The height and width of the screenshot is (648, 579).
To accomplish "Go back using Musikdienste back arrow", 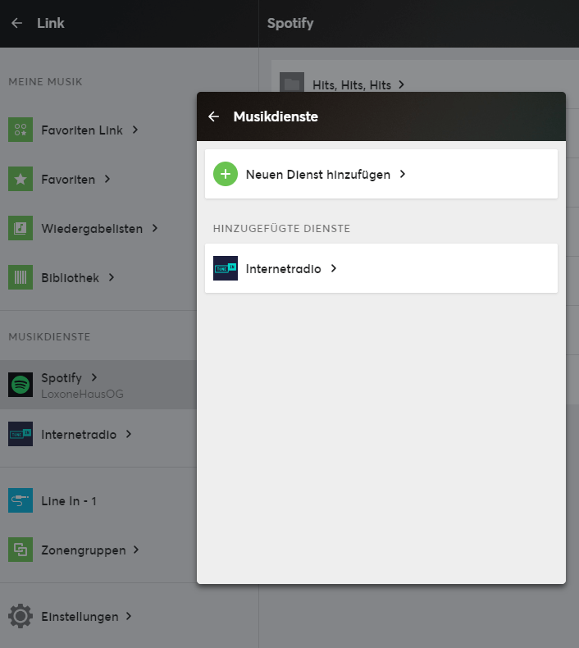I will pyautogui.click(x=214, y=116).
